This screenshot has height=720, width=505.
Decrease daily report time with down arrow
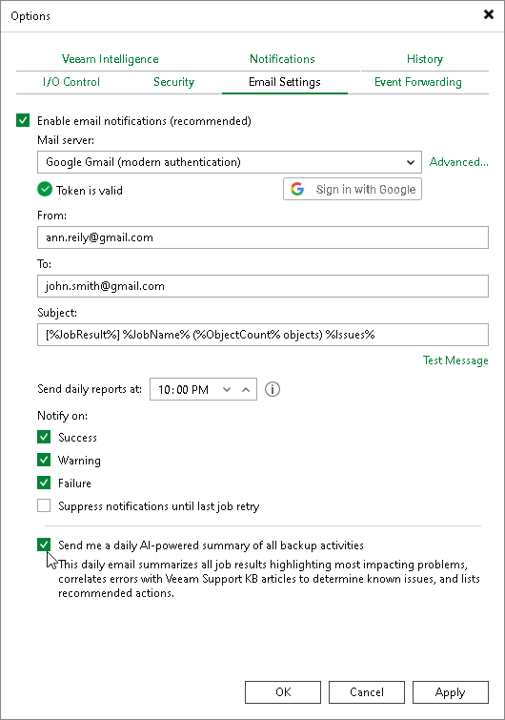pos(227,389)
